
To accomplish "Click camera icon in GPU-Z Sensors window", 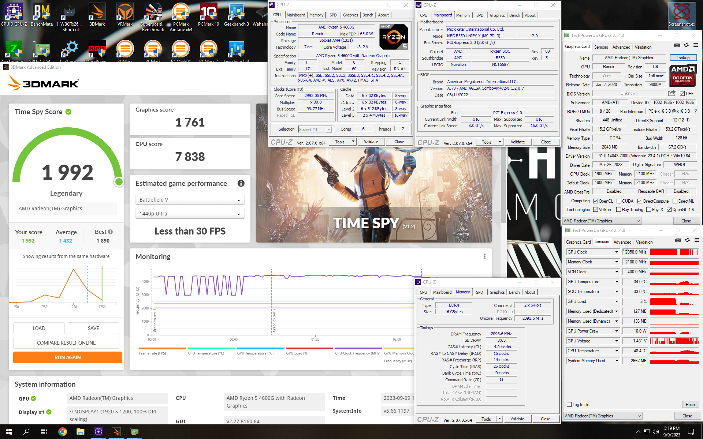I will (678, 240).
